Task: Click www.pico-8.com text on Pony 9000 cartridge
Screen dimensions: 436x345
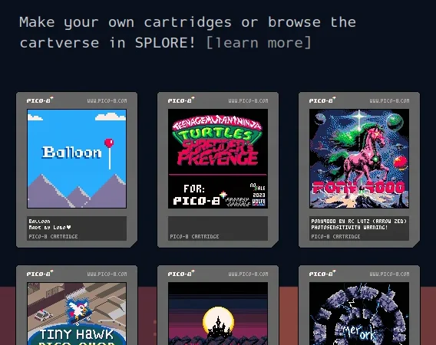Action: (x=390, y=101)
